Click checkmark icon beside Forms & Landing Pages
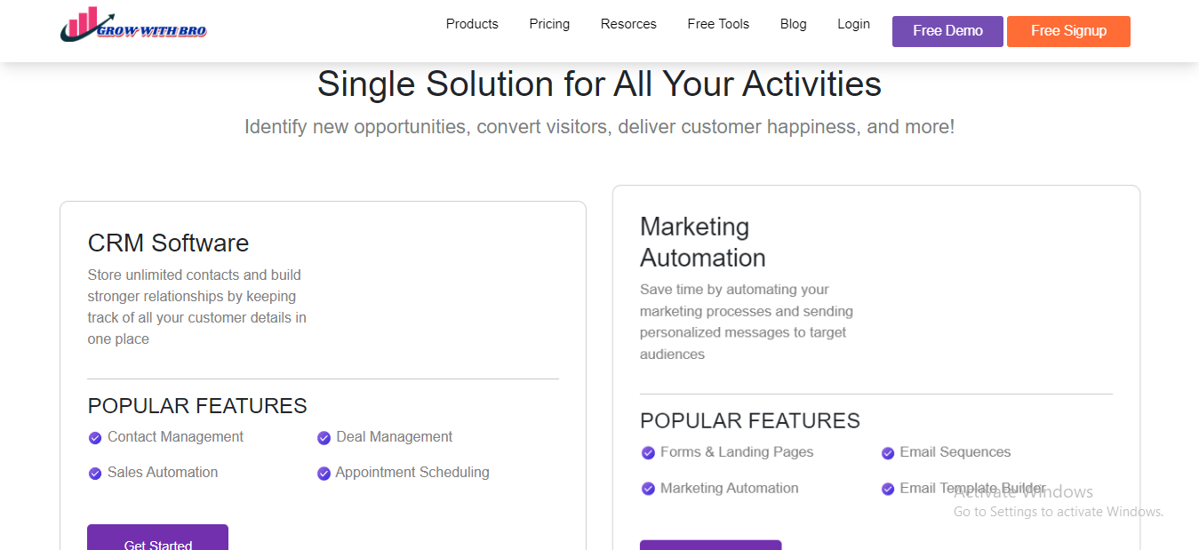Viewport: 1199px width, 550px height. (x=648, y=453)
